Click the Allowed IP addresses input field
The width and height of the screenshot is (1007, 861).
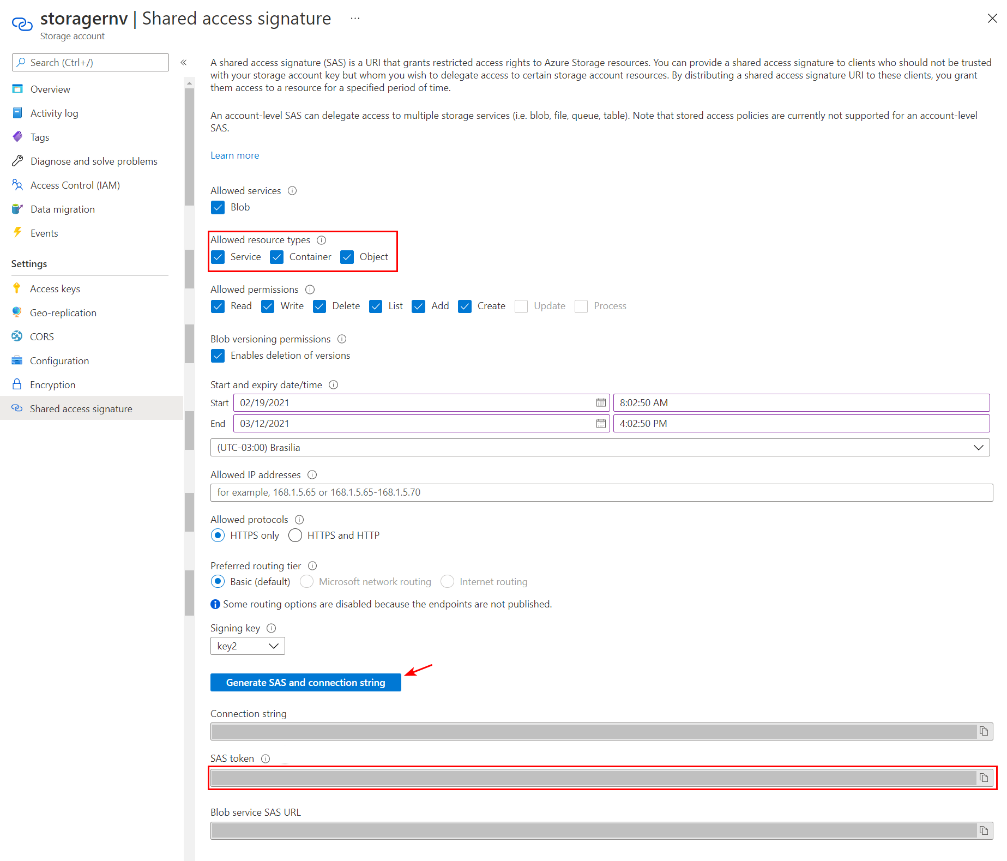tap(601, 492)
